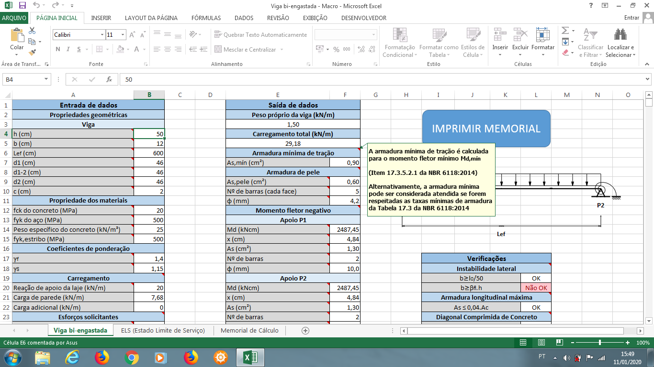The width and height of the screenshot is (654, 367).
Task: Toggle align text right
Action: tap(178, 49)
